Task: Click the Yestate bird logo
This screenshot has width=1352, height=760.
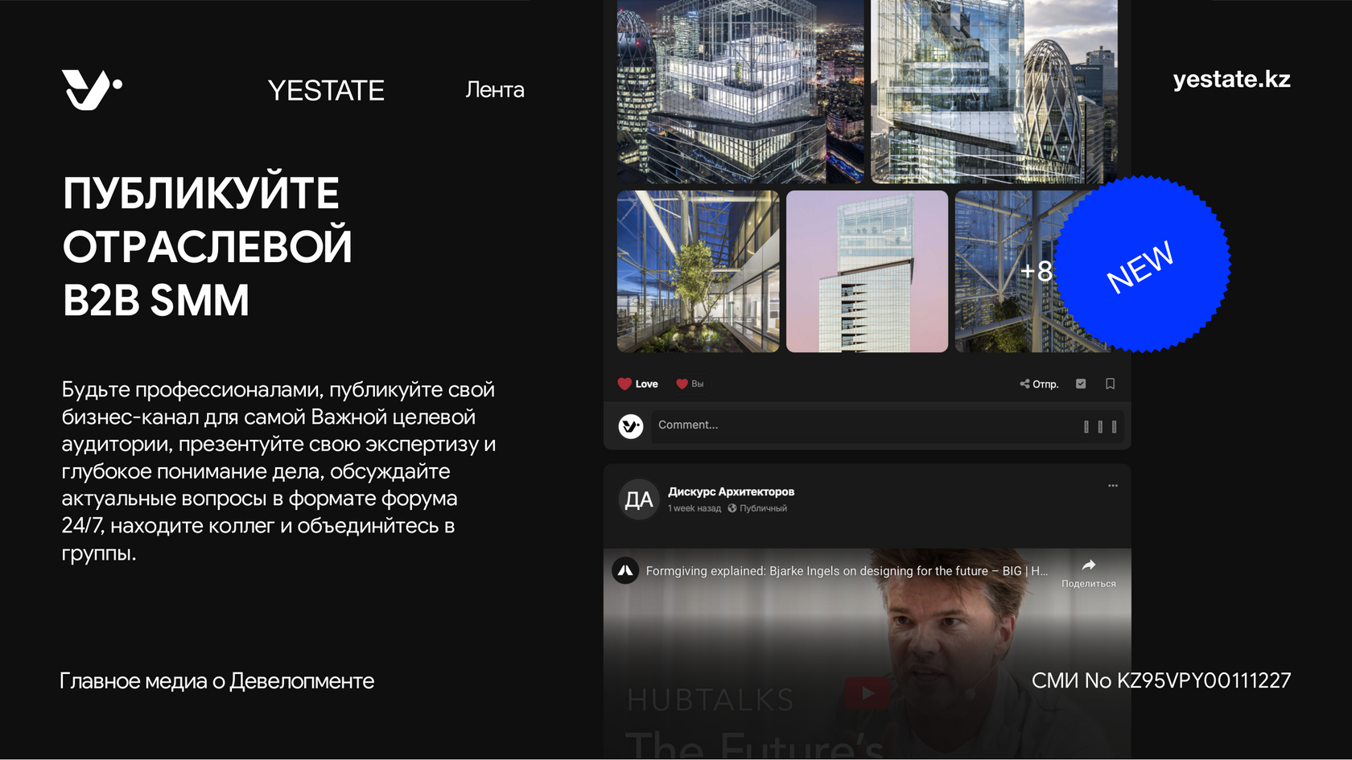Action: (x=92, y=89)
